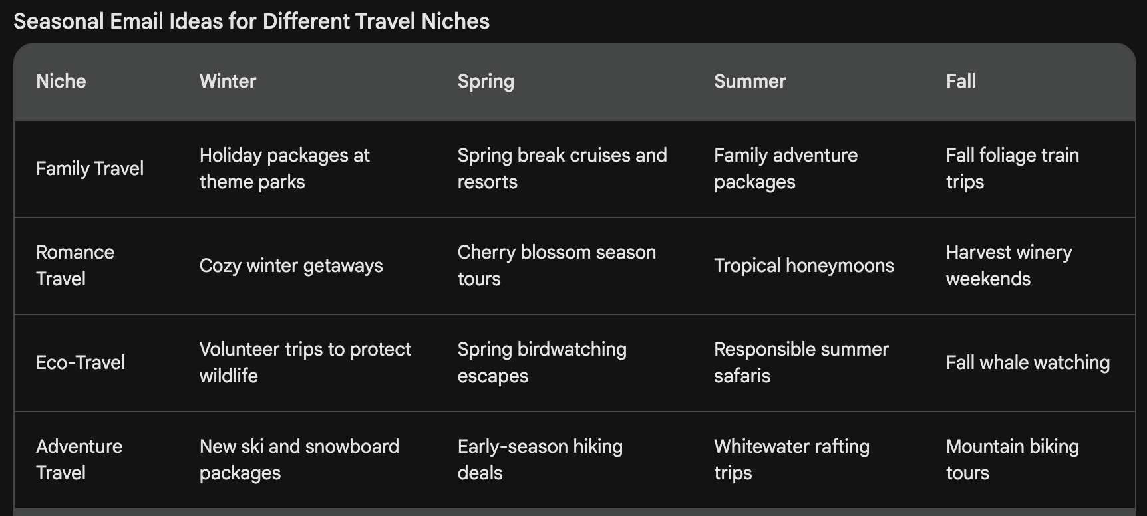Select the Summer column header

coord(750,81)
